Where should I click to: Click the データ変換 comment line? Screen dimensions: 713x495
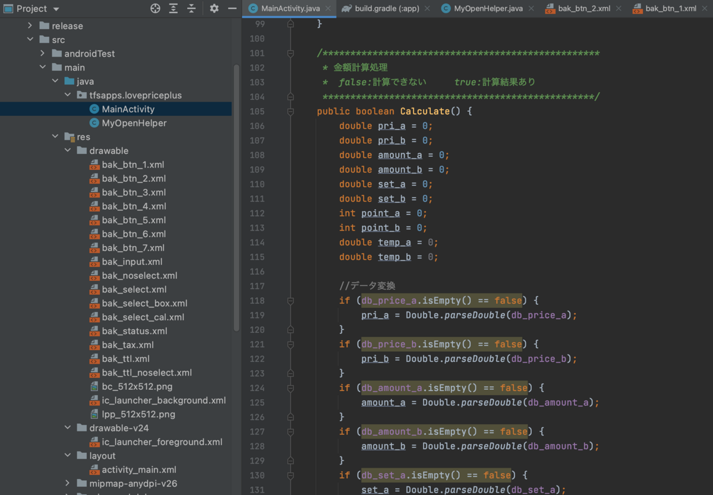pyautogui.click(x=367, y=286)
